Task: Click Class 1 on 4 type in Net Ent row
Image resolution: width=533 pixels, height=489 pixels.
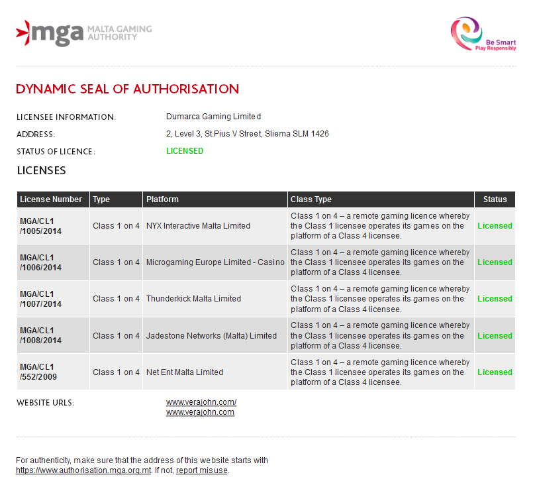Action: pos(116,372)
